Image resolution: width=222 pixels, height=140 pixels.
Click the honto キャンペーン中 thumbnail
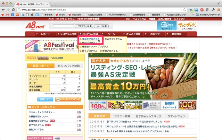click(170, 105)
